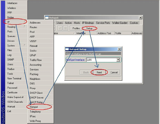Open the HotSpot Interface dropdown arrow
Screen dimensions: 160x124
118,60
